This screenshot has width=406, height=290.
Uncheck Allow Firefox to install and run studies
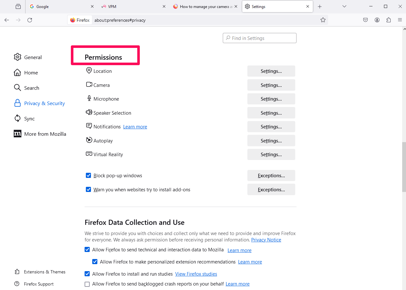click(87, 274)
